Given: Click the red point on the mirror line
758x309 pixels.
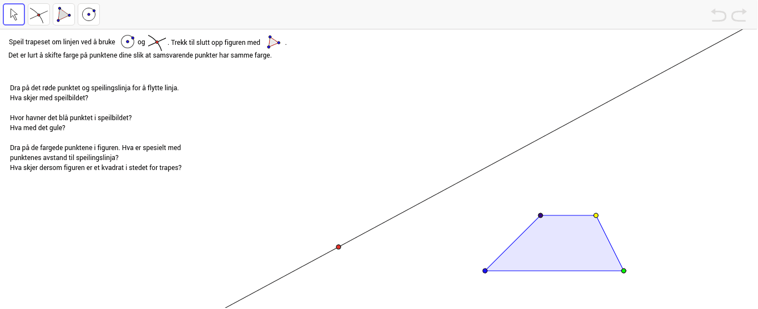Looking at the screenshot, I should [x=338, y=247].
